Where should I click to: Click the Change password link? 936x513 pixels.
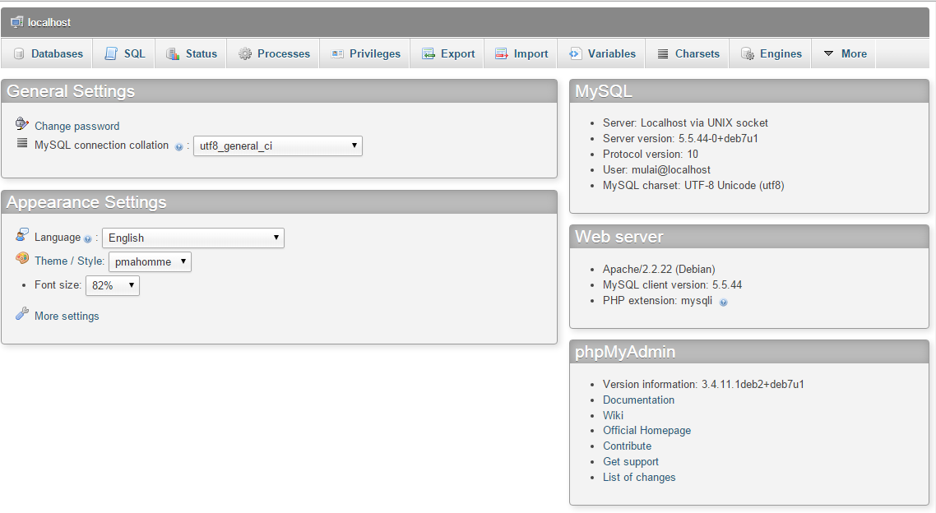tap(76, 127)
